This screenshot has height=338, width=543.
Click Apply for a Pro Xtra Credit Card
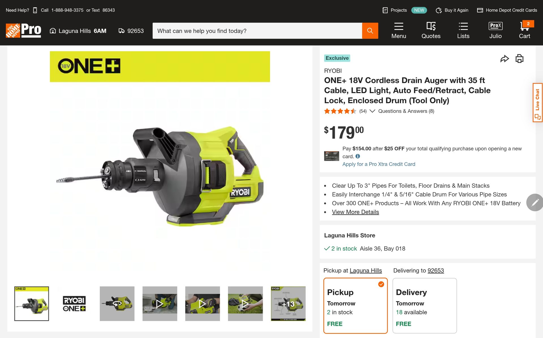[379, 164]
